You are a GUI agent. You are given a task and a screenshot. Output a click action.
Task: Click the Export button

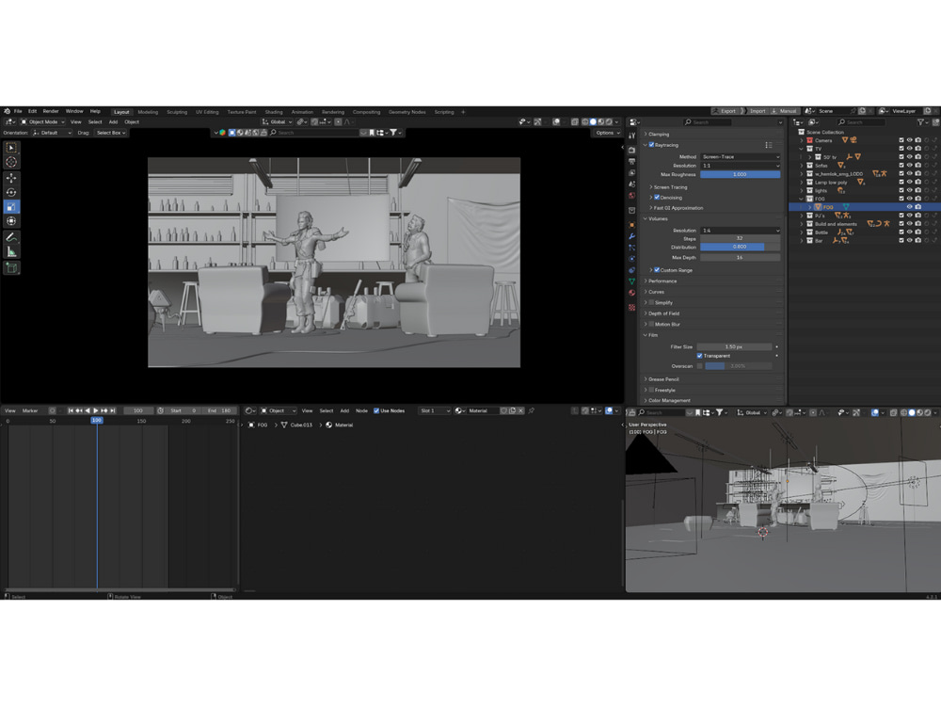click(725, 112)
